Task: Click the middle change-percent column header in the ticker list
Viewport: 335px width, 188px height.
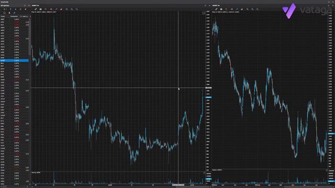Action: (x=14, y=16)
